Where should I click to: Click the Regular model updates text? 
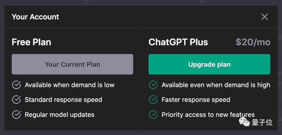pos(59,114)
